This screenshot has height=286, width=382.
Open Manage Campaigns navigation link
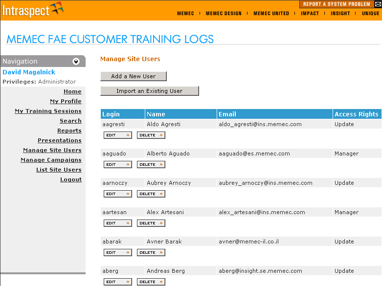coord(51,159)
